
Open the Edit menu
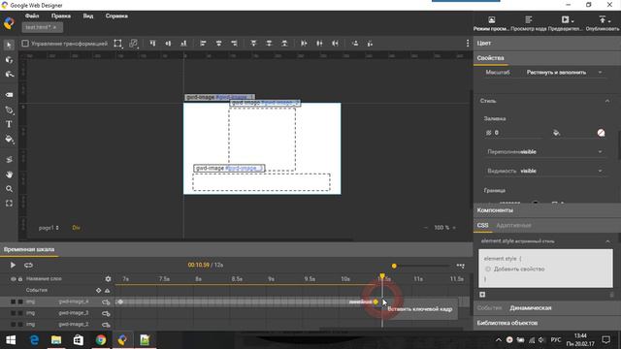tap(60, 16)
